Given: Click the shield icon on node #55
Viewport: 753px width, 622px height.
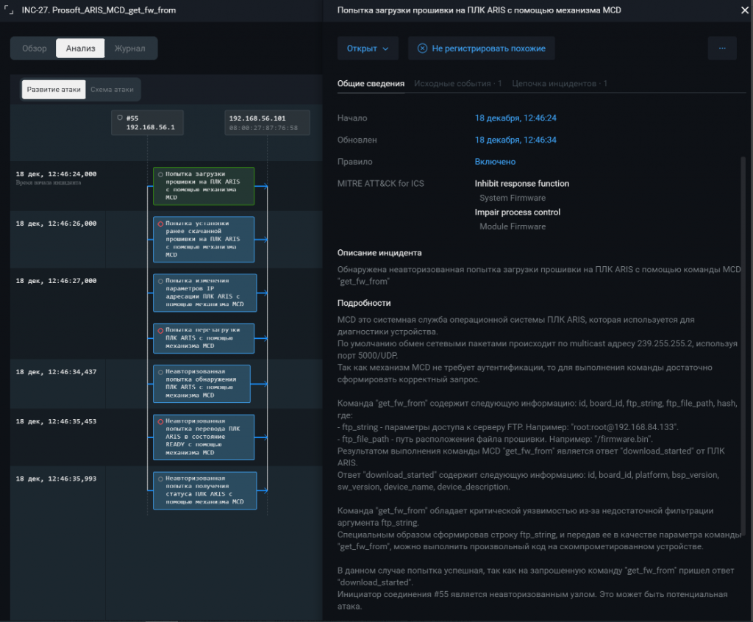Looking at the screenshot, I should [120, 118].
